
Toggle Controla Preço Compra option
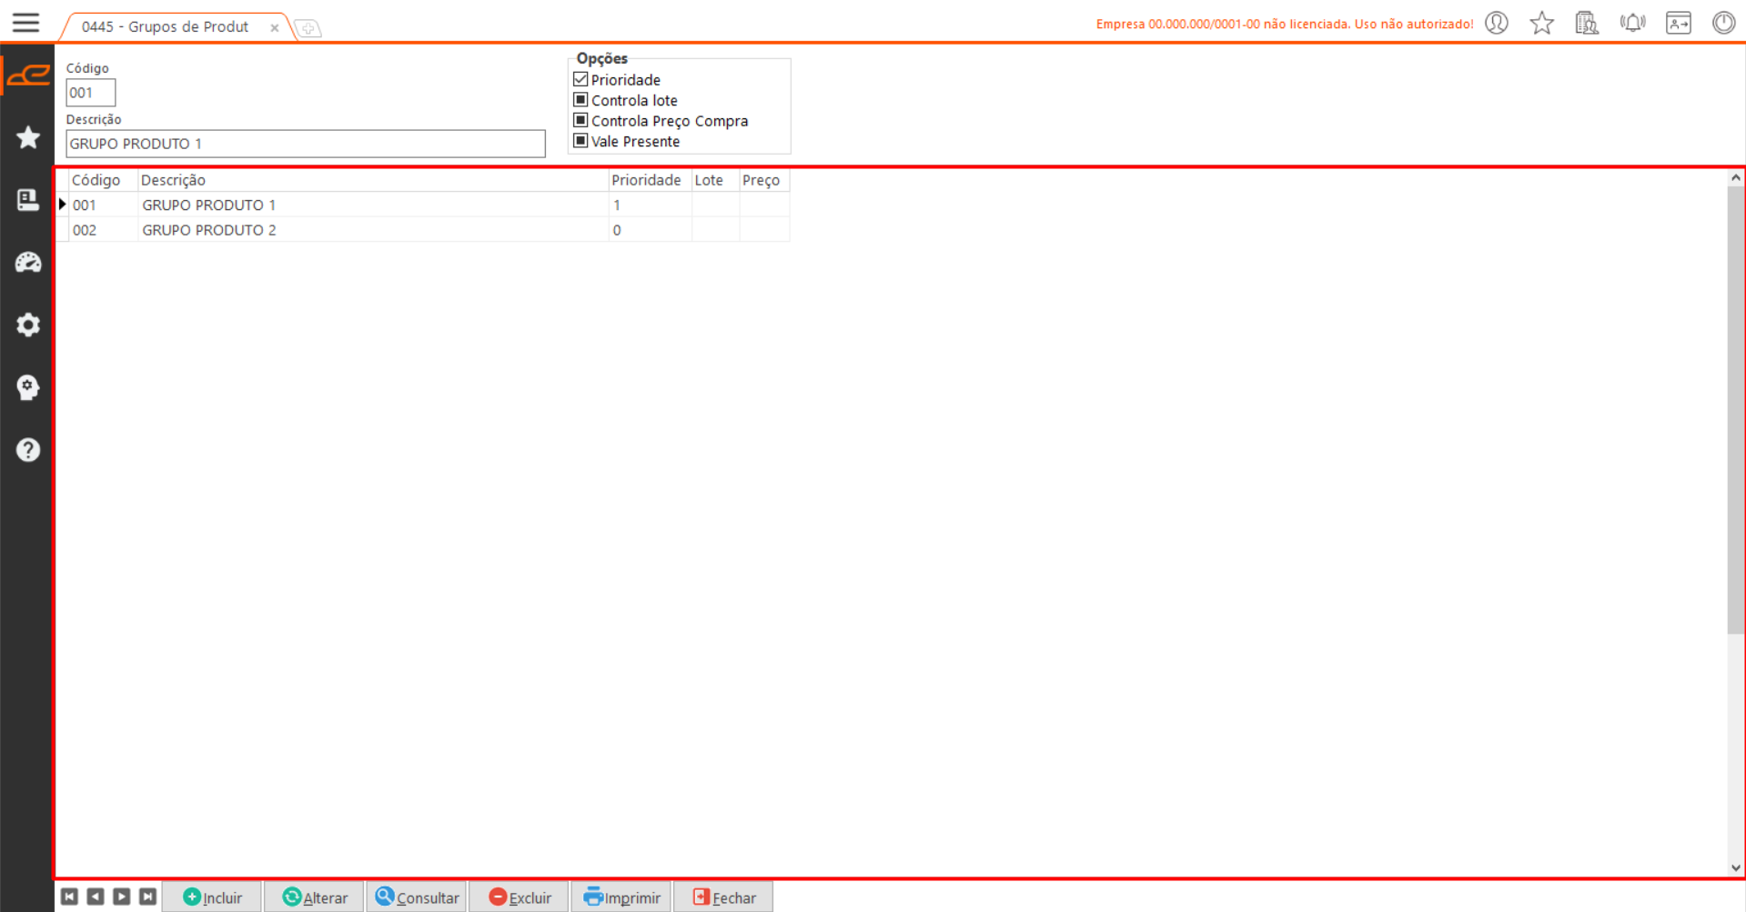tap(580, 121)
